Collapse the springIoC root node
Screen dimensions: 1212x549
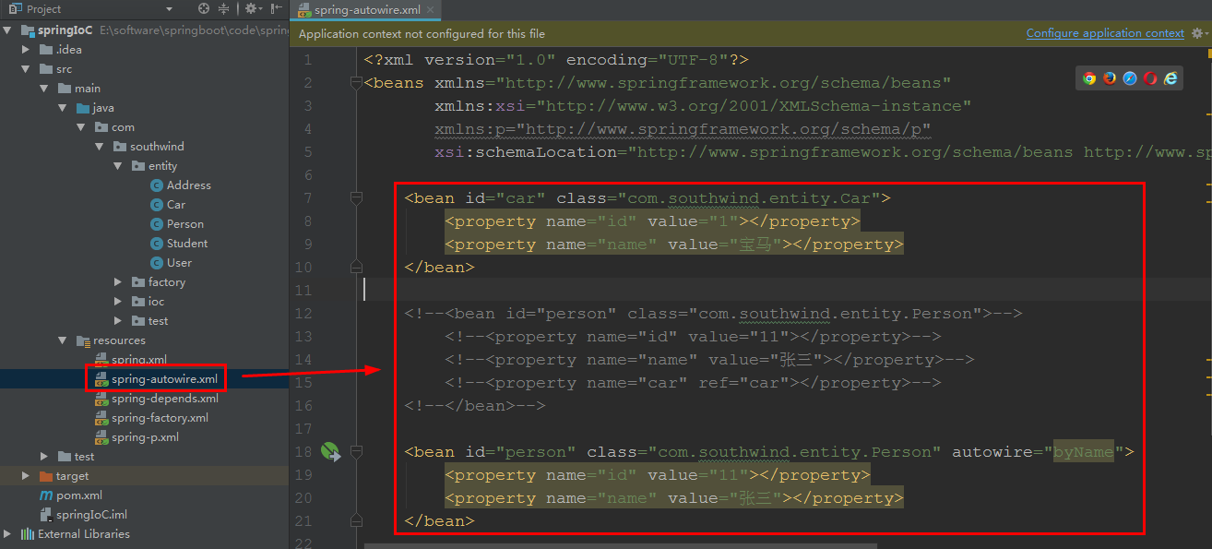(x=8, y=30)
